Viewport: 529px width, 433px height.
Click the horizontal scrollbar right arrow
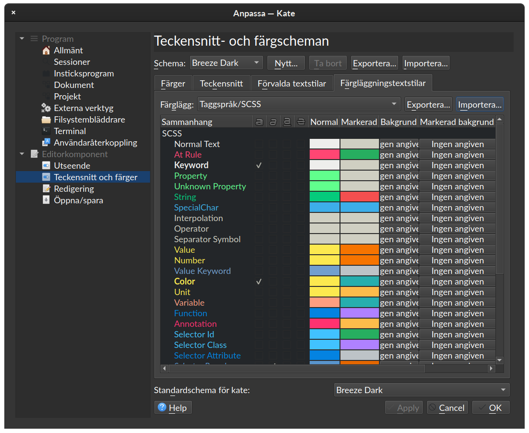(x=491, y=368)
